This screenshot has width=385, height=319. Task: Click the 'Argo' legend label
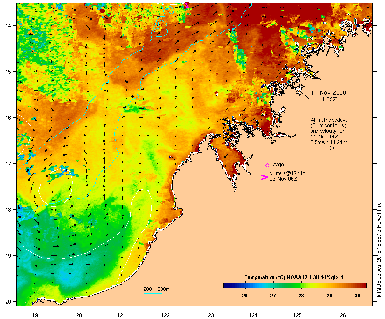(x=278, y=164)
